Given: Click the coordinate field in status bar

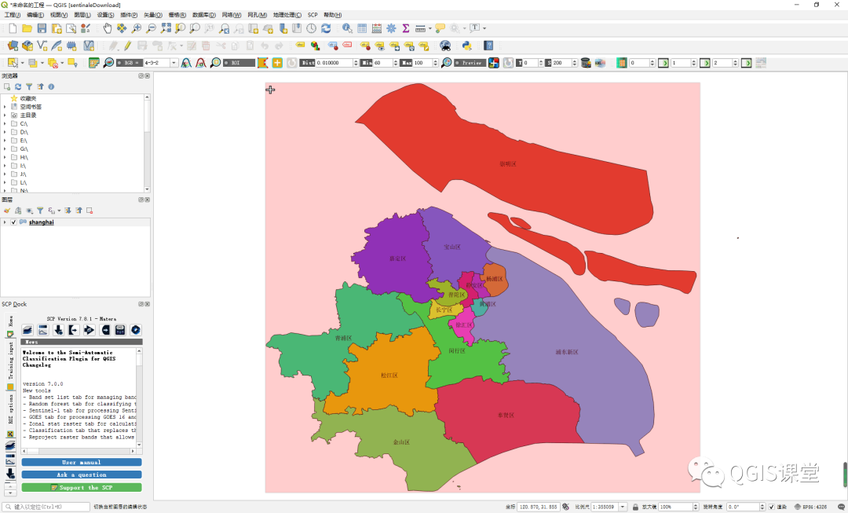Looking at the screenshot, I should click(538, 507).
